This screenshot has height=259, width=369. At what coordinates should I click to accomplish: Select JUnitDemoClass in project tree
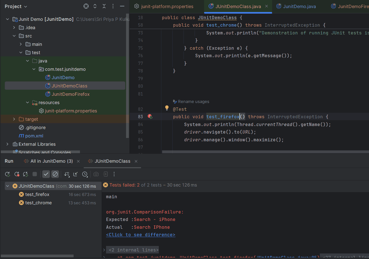pos(65,86)
